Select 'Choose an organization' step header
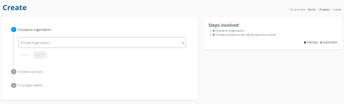 click(x=34, y=30)
